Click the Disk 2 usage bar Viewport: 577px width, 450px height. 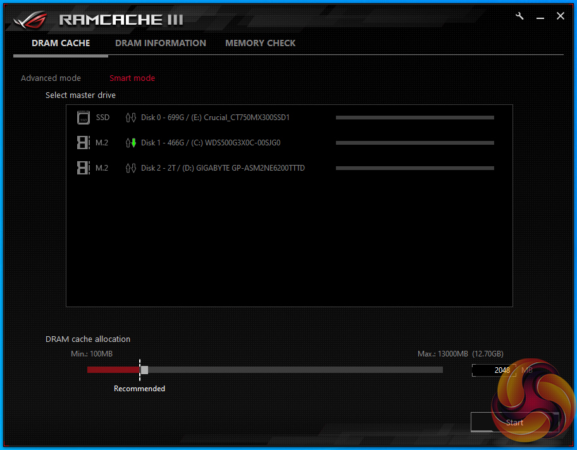(415, 168)
